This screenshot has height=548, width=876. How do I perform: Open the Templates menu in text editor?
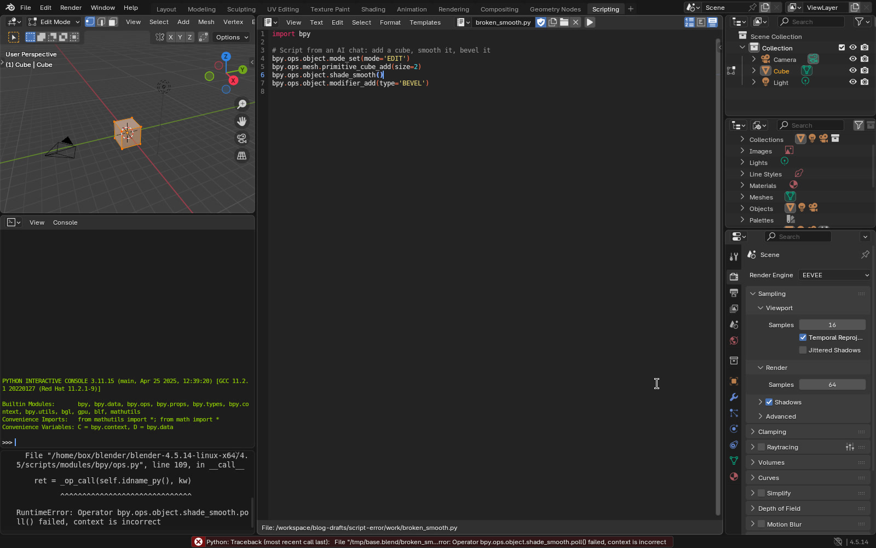(425, 22)
